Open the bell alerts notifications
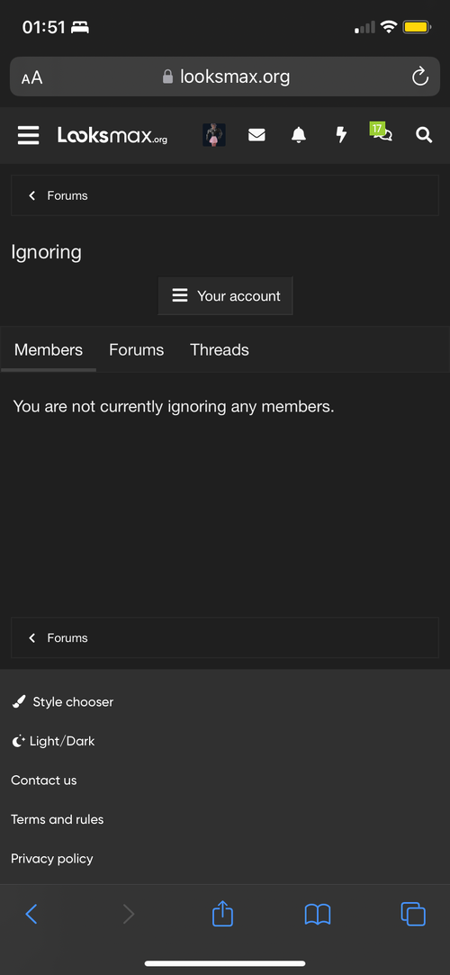Image resolution: width=450 pixels, height=975 pixels. [299, 135]
